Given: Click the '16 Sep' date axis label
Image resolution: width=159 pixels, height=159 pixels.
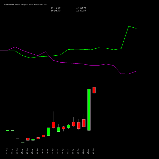Looking at the screenshot, I should coord(93,151).
